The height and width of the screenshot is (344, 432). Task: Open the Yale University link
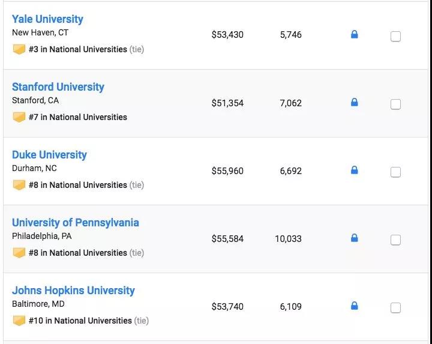(47, 19)
